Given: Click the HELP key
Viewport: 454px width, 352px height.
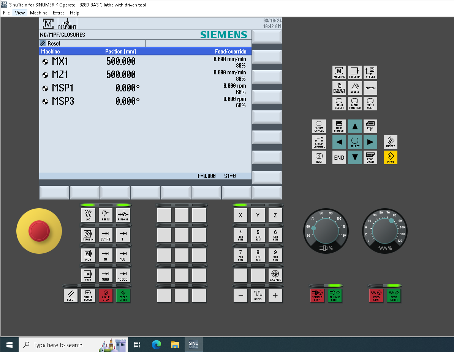Looking at the screenshot, I should [x=319, y=157].
